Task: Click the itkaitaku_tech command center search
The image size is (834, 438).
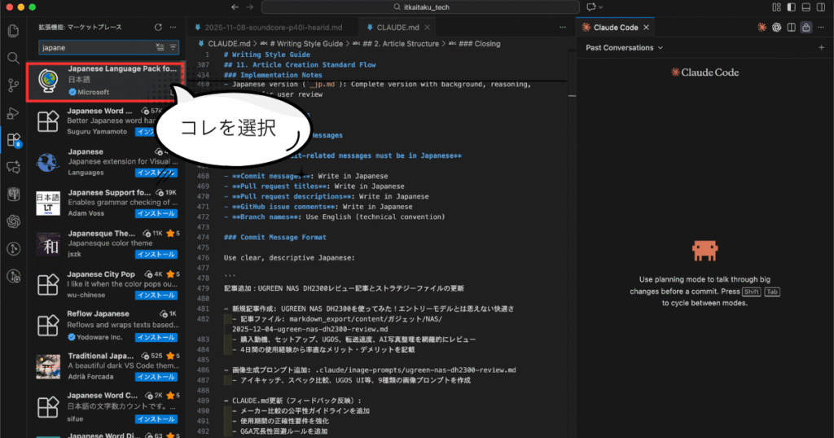Action: click(421, 7)
